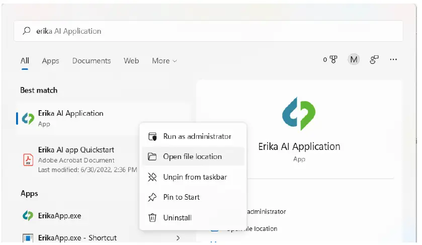Choose Pin to Start in context menu

click(193, 197)
